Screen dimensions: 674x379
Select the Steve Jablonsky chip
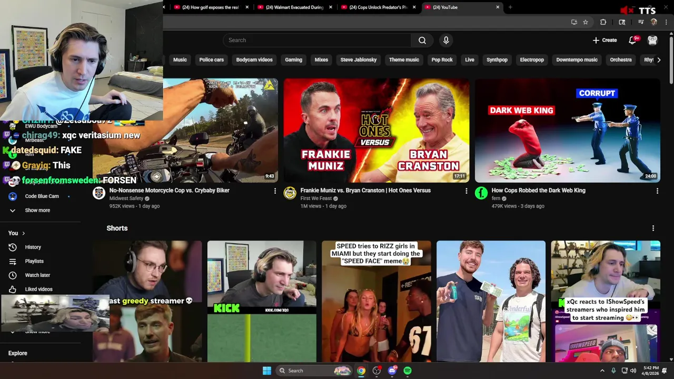[359, 59]
